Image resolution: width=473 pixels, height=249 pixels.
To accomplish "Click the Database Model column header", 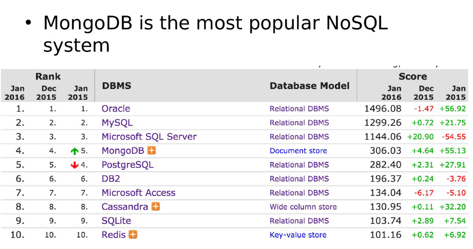I will point(309,86).
